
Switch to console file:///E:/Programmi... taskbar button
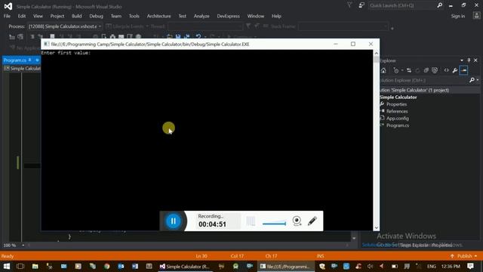285,266
